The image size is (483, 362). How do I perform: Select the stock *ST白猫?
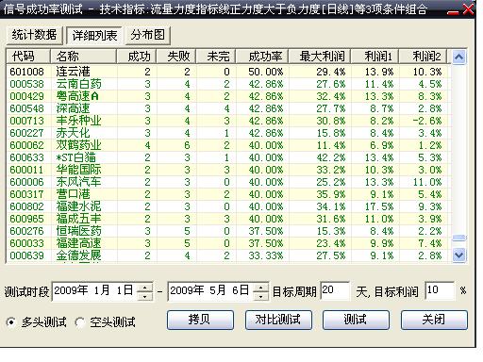click(x=75, y=157)
